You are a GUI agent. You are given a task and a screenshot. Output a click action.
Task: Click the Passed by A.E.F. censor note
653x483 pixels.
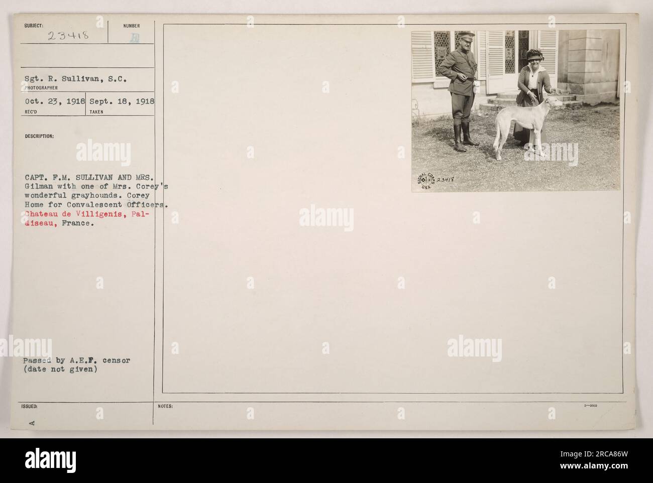point(76,360)
